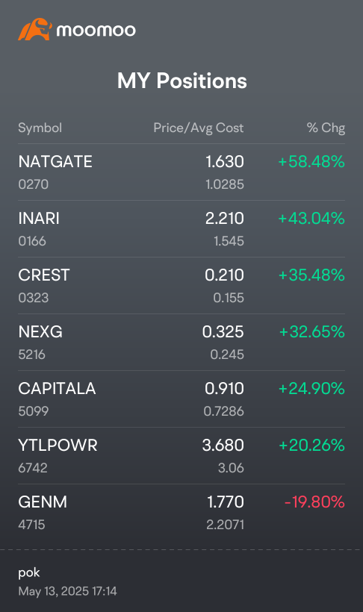Screen dimensions: 363x612
Task: Click the moomoo bull logo icon
Action: click(35, 29)
